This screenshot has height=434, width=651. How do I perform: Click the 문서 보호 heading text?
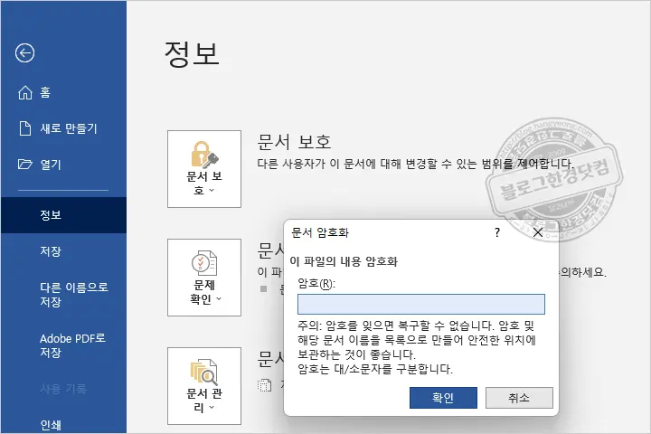[x=294, y=142]
